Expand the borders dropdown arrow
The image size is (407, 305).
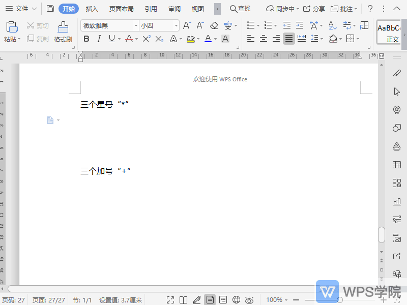coord(358,39)
